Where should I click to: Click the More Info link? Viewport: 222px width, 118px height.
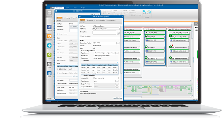coord(119,98)
